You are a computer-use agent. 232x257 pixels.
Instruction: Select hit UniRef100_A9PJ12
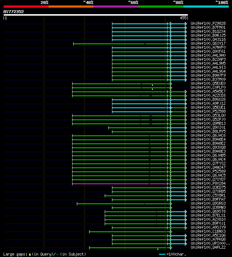tap(208, 104)
